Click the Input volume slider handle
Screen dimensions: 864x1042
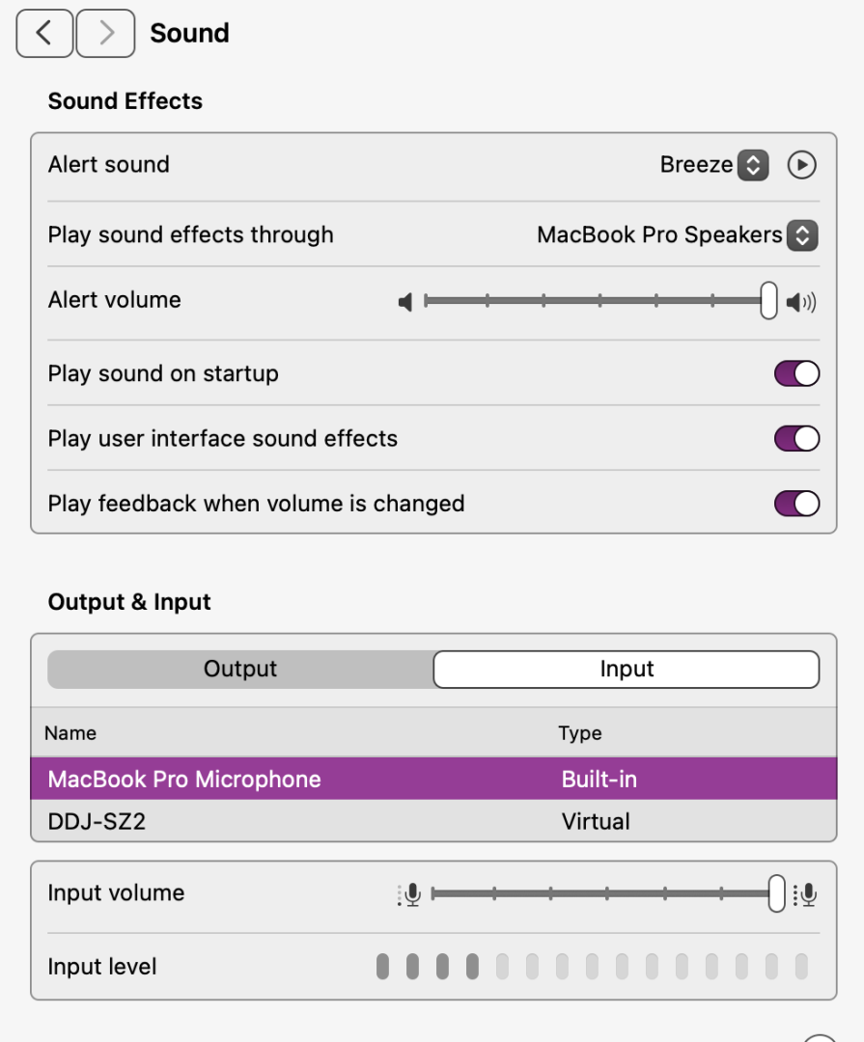[776, 893]
